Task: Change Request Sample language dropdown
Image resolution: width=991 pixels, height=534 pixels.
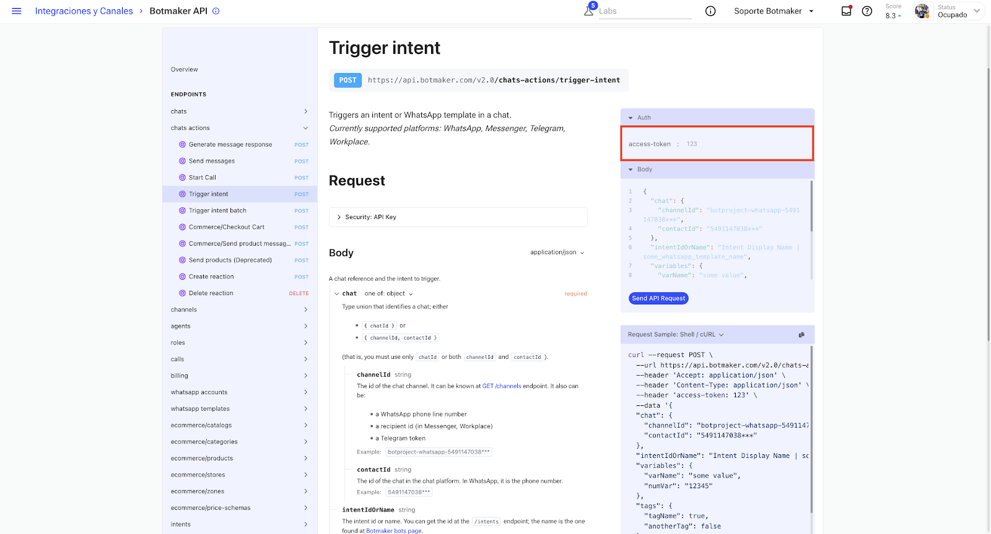Action: click(x=676, y=335)
